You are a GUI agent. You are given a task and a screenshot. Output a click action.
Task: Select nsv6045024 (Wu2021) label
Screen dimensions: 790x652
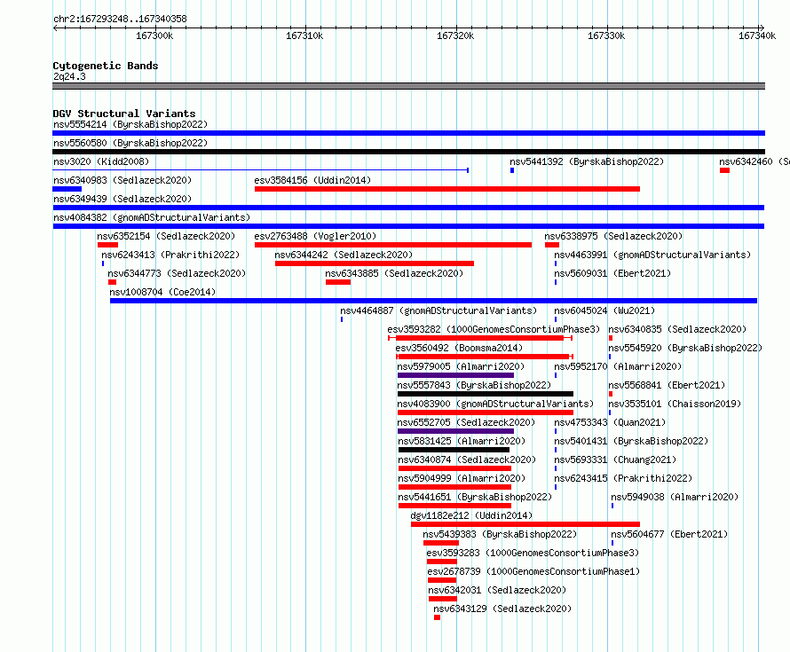click(x=604, y=310)
